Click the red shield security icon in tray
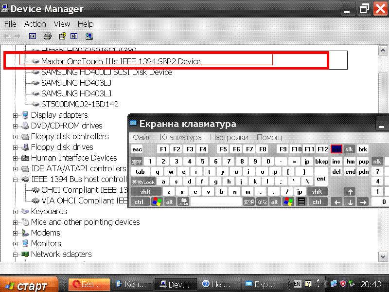Image resolution: width=389 pixels, height=292 pixels. (x=343, y=284)
